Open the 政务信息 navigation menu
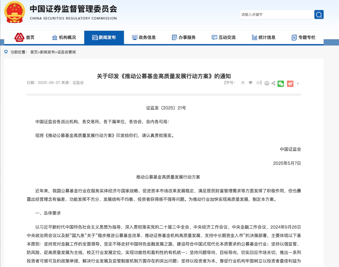This screenshot has height=267, width=339. click(144, 38)
